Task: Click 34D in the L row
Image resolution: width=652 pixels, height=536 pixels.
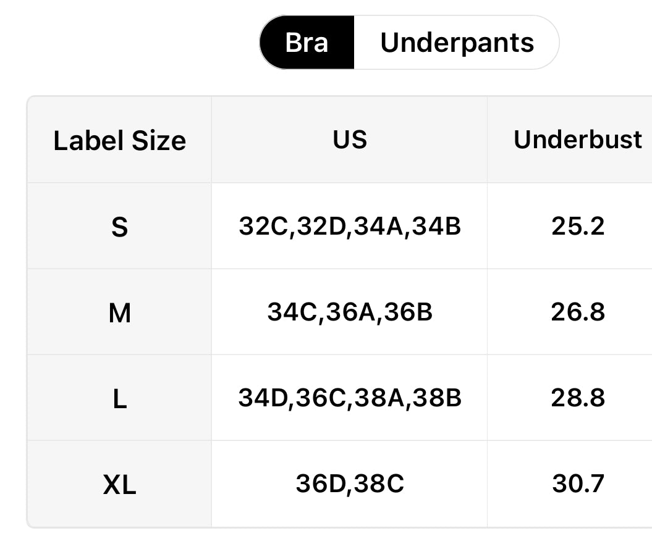Action: point(264,398)
